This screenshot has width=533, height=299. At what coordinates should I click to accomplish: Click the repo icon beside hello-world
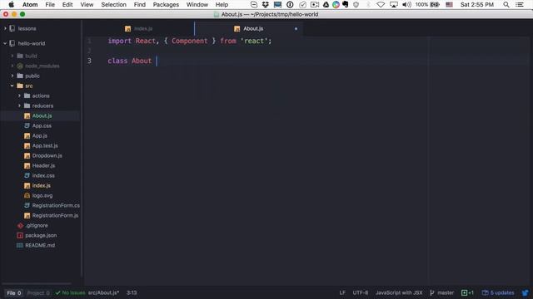tap(12, 43)
